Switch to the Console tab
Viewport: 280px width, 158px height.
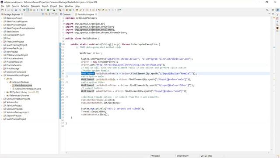(65, 14)
